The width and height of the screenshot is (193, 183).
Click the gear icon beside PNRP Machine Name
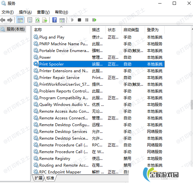[36, 44]
